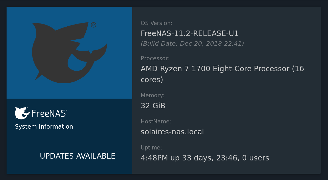Click the Memory label
The width and height of the screenshot is (328, 180).
click(152, 95)
